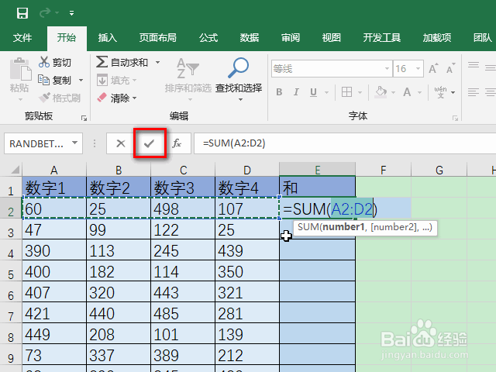This screenshot has width=496, height=372.
Task: Click the 格式刷 format painter
Action: click(60, 98)
